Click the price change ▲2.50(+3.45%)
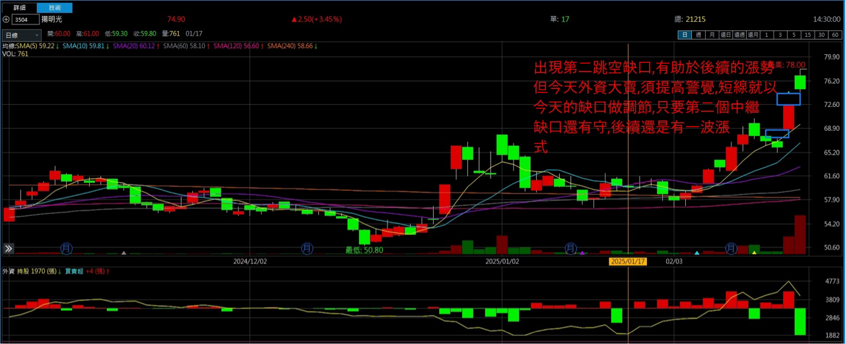This screenshot has height=344, width=845. pyautogui.click(x=316, y=20)
